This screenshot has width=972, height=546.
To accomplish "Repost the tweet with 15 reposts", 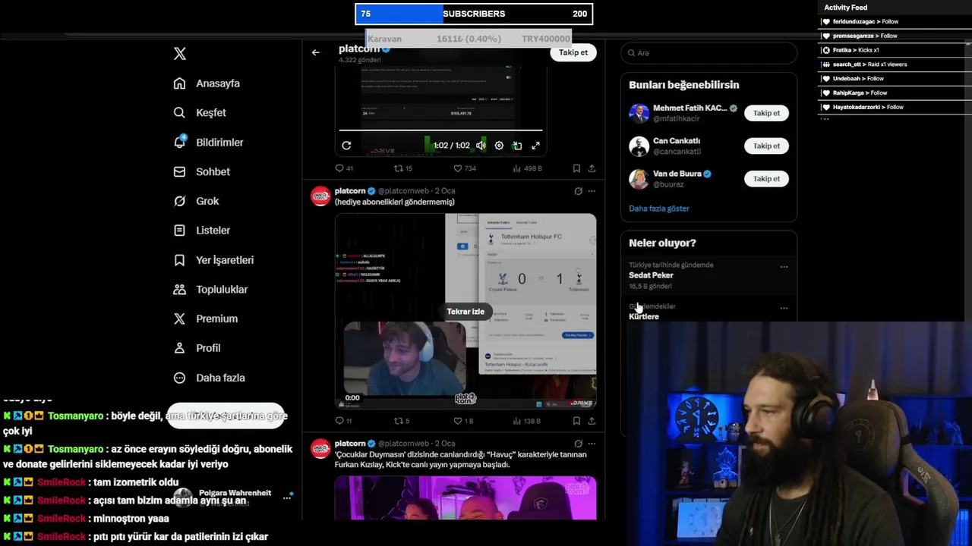I will pos(403,168).
